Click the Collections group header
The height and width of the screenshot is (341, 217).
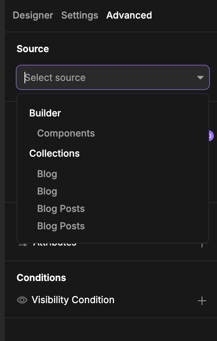(x=54, y=153)
